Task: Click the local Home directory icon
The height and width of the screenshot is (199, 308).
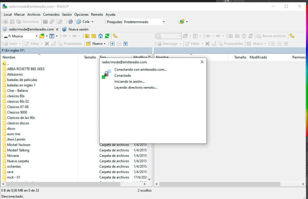Action: click(100, 36)
